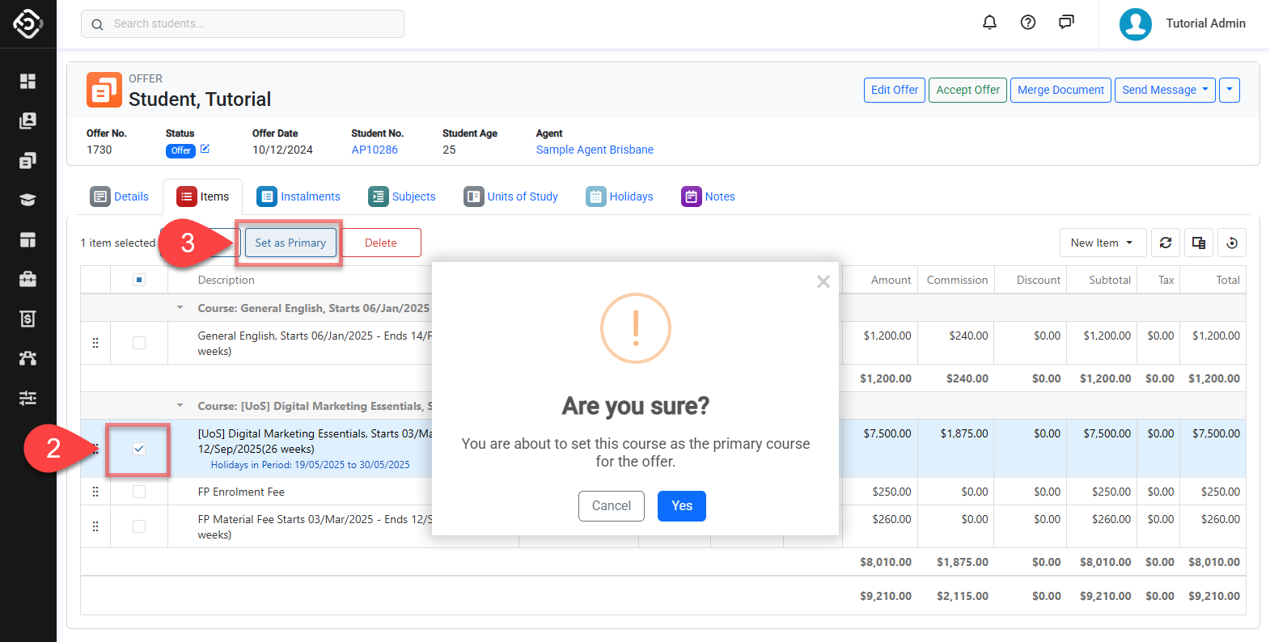Confirm with the Yes button
Image resolution: width=1270 pixels, height=642 pixels.
point(681,506)
